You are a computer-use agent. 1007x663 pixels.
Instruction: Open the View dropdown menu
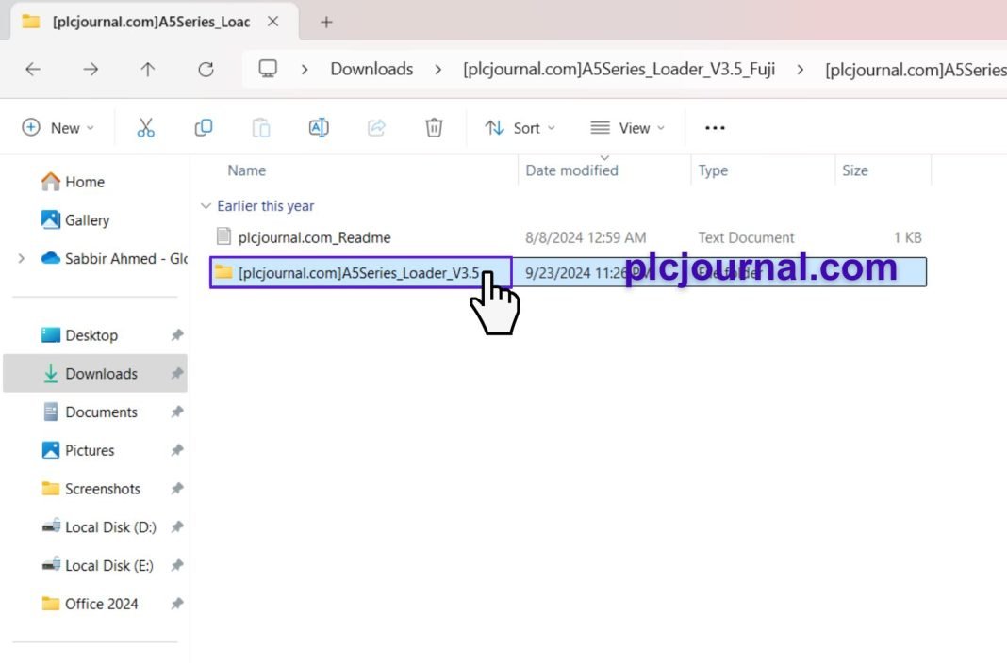coord(627,128)
